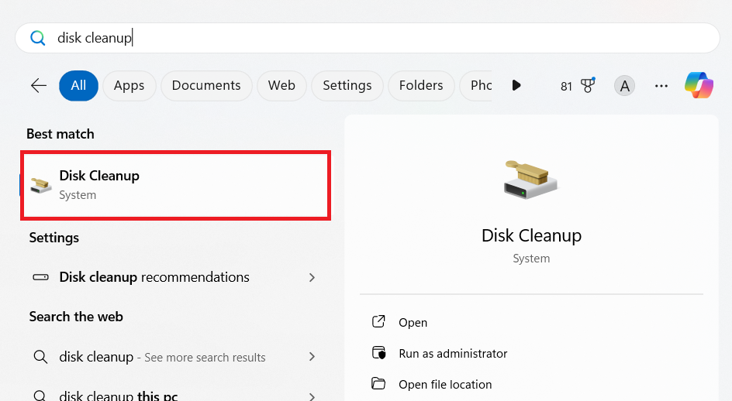Click the Run as administrator shield icon
The height and width of the screenshot is (401, 732).
(379, 352)
